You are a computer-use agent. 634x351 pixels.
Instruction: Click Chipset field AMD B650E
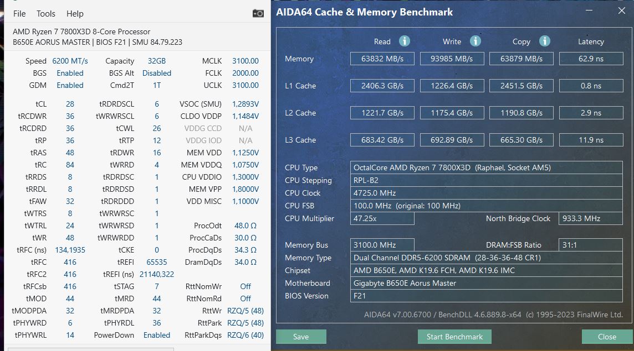486,270
